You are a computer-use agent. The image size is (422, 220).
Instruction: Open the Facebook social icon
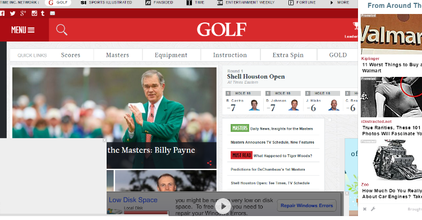click(x=2, y=13)
